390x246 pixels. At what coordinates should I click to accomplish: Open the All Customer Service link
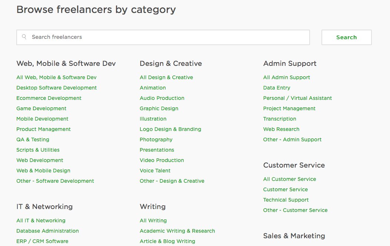tap(290, 179)
